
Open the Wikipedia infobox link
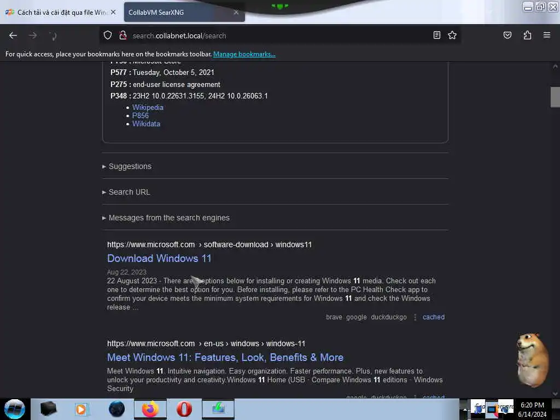click(x=148, y=107)
